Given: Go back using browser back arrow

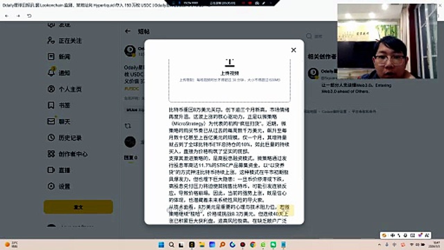Looking at the screenshot, I should [x=7, y=16].
